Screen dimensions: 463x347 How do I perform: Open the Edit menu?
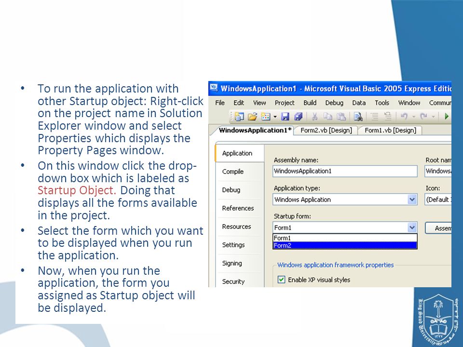239,103
